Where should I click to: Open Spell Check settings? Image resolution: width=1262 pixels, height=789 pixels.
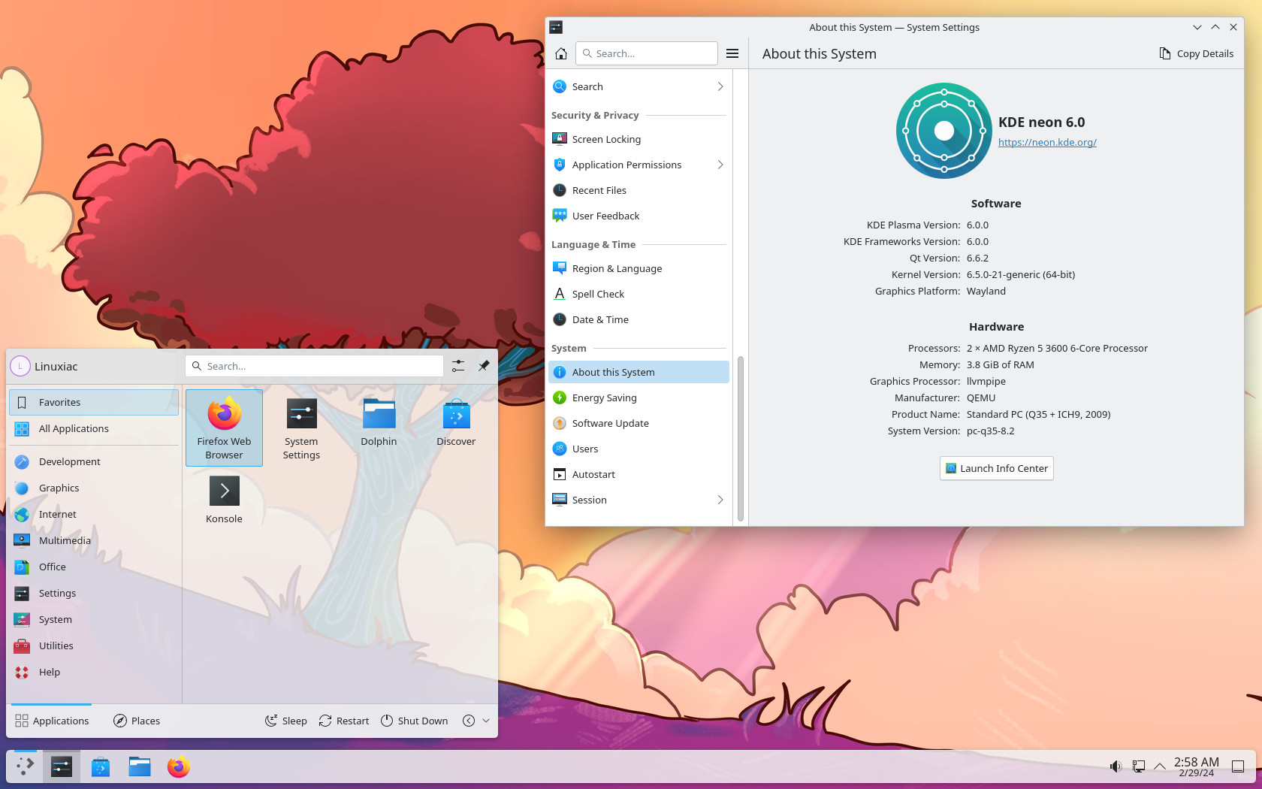(x=639, y=294)
